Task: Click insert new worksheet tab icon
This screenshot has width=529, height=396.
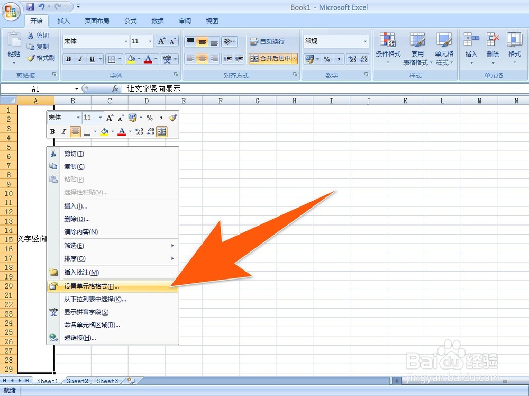Action: 131,381
